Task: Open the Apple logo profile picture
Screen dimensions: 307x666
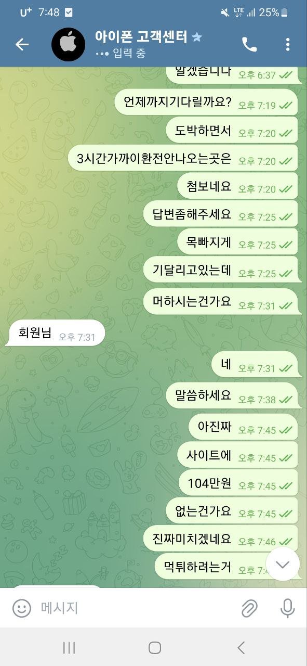Action: coord(68,45)
